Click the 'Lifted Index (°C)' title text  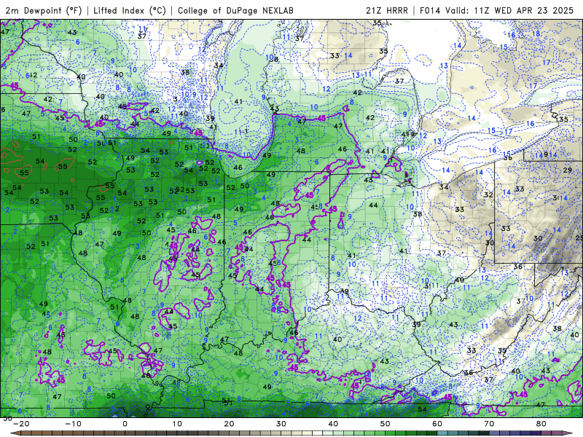click(130, 10)
